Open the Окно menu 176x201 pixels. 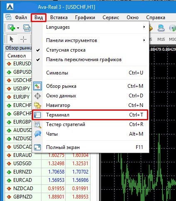coord(132,17)
